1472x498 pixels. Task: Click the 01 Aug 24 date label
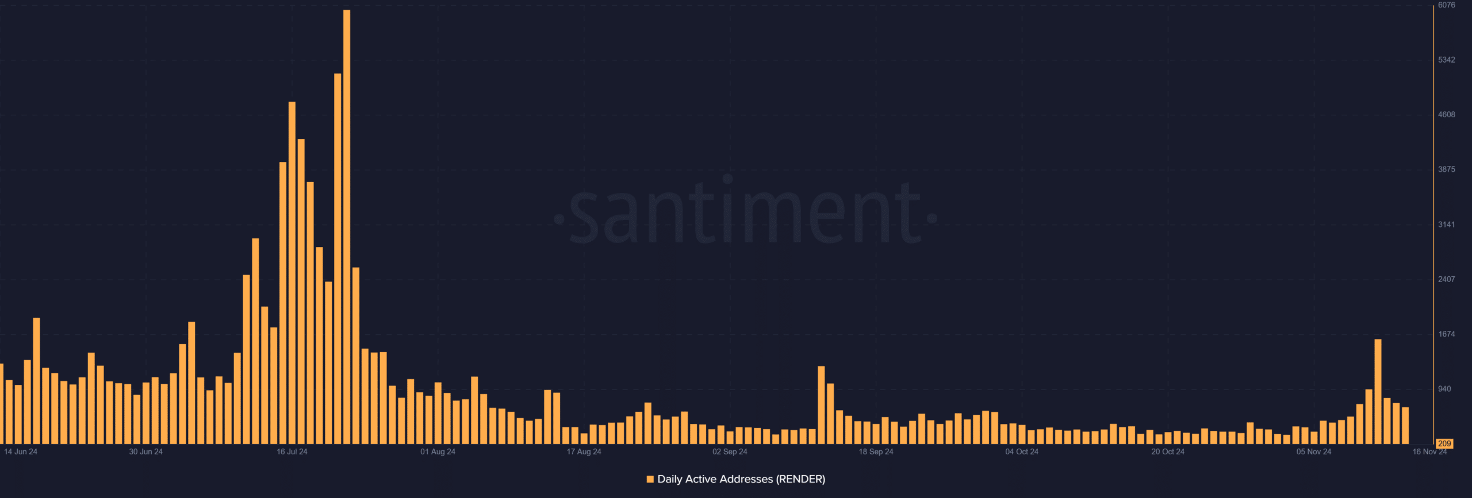click(438, 451)
